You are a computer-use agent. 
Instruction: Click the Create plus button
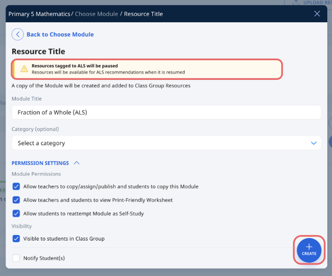[309, 250]
